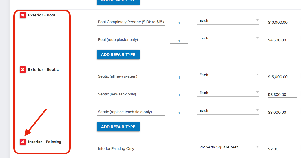Viewport: 301px width, 158px height.
Task: Edit the Pool Completely Redone name field
Action: coord(131,22)
